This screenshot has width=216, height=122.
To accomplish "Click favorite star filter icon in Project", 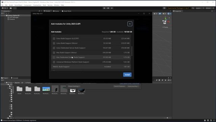I will (165, 80).
